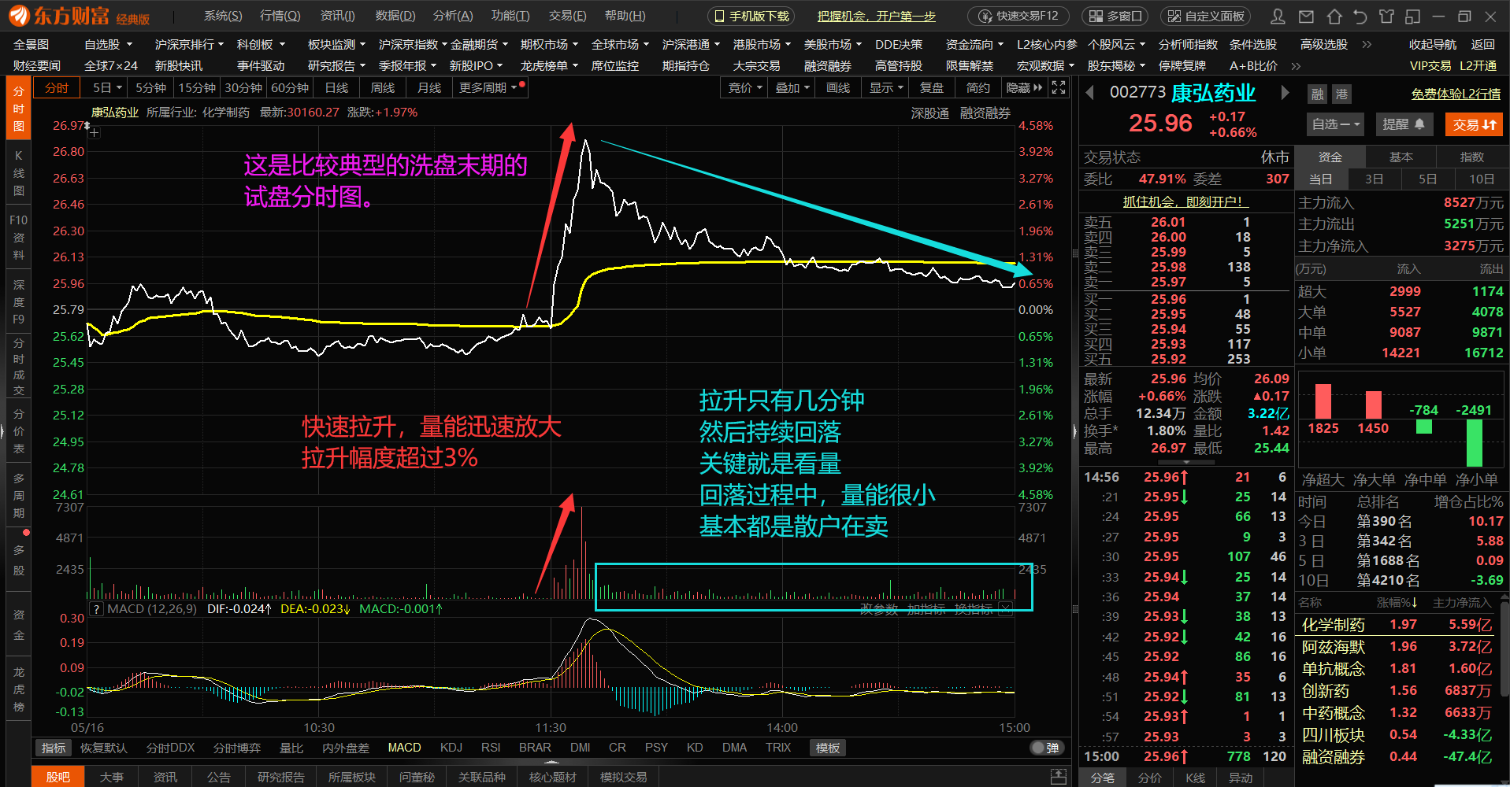Screen dimensions: 1510x787
Task: Open 免费体验L2行情 link
Action: click(1456, 94)
